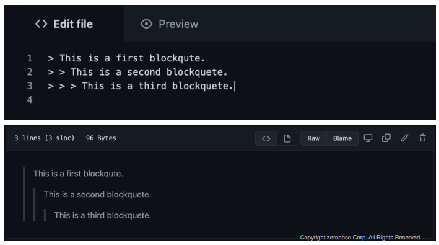Viewport: 439px width, 245px height.
Task: Select line number 3 in the gutter
Action: tap(30, 86)
